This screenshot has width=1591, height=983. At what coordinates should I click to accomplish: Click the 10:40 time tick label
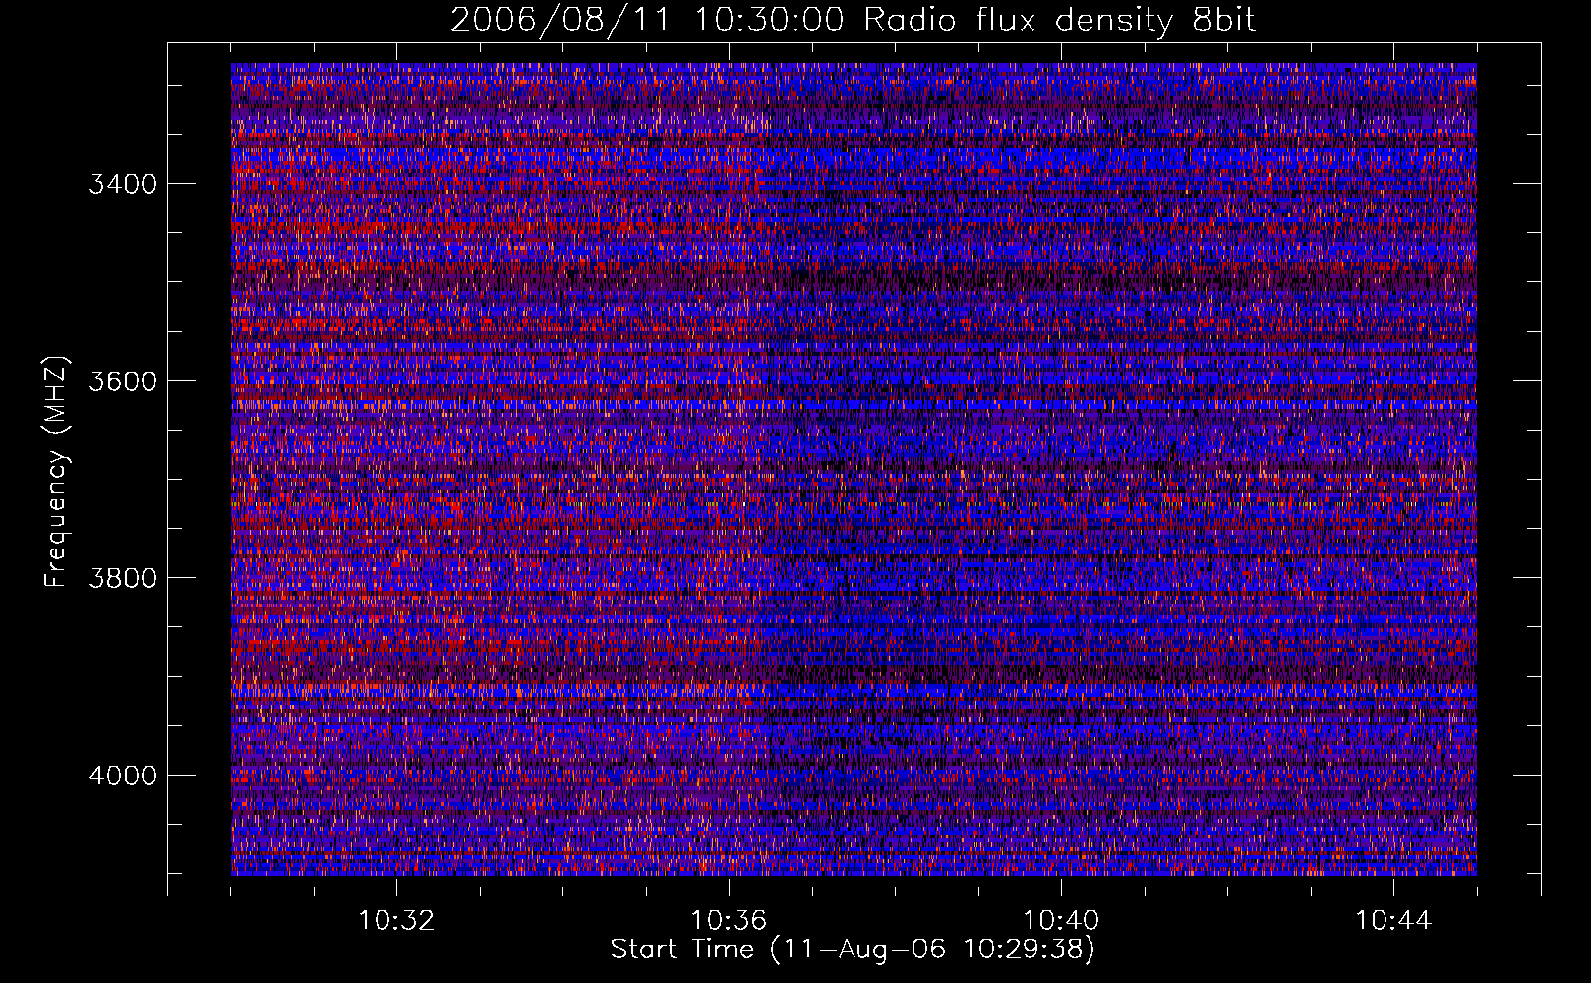(x=1061, y=921)
